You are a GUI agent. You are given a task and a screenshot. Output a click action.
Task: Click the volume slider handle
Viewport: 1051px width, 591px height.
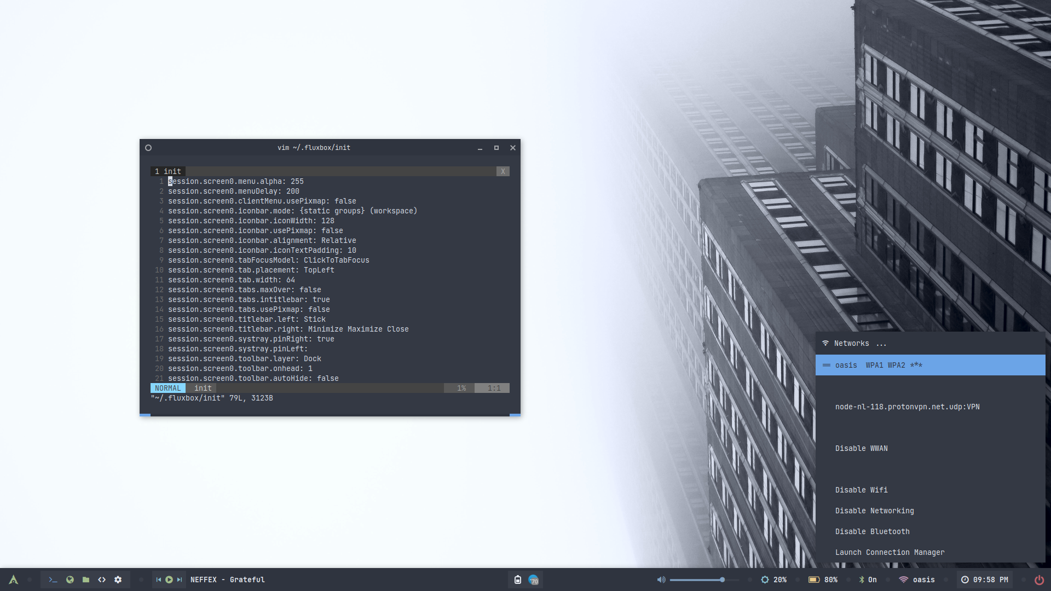[723, 580]
